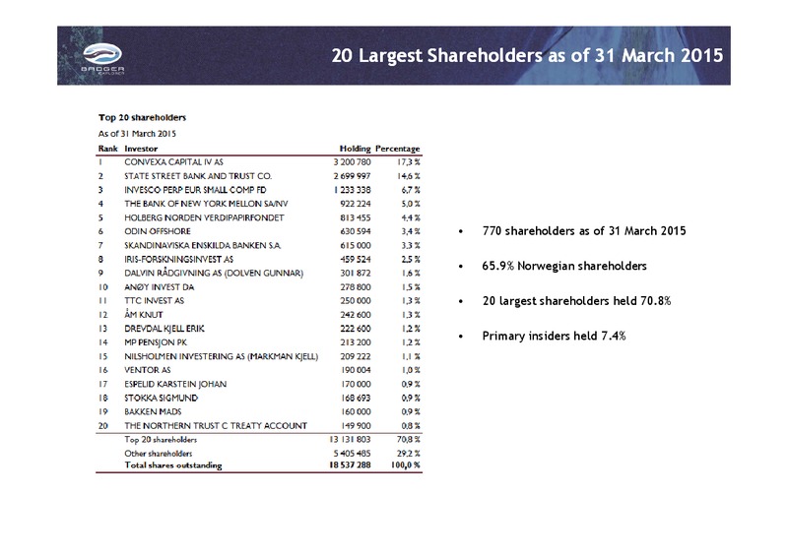Click the holding value 3 200 780

(352, 162)
